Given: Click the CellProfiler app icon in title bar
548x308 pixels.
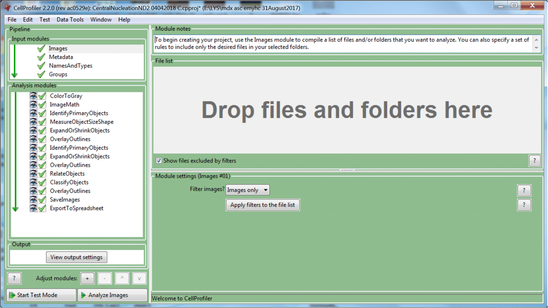Looking at the screenshot, I should pyautogui.click(x=8, y=8).
